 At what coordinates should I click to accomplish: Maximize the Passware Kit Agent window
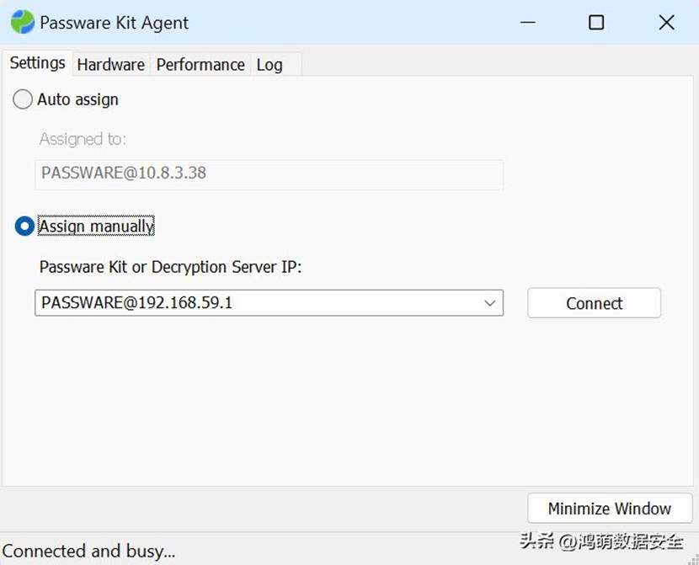[596, 22]
